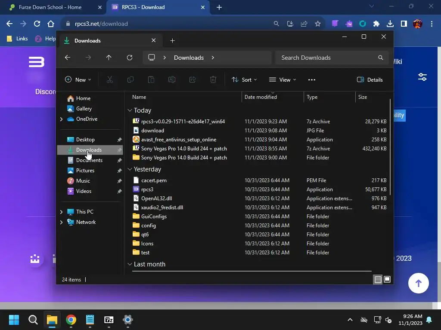Open Documents in the navigation pane

click(89, 160)
